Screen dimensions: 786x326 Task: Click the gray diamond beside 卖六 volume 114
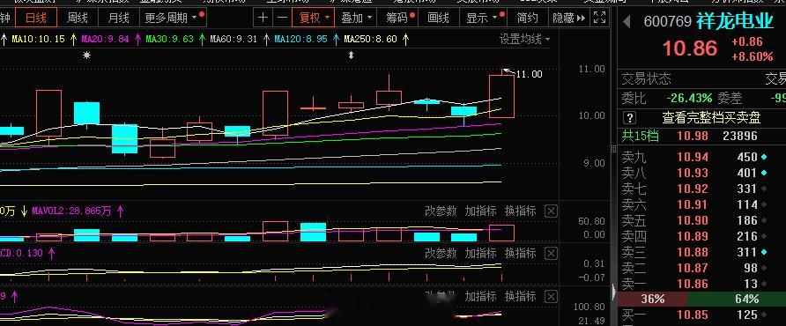(764, 204)
